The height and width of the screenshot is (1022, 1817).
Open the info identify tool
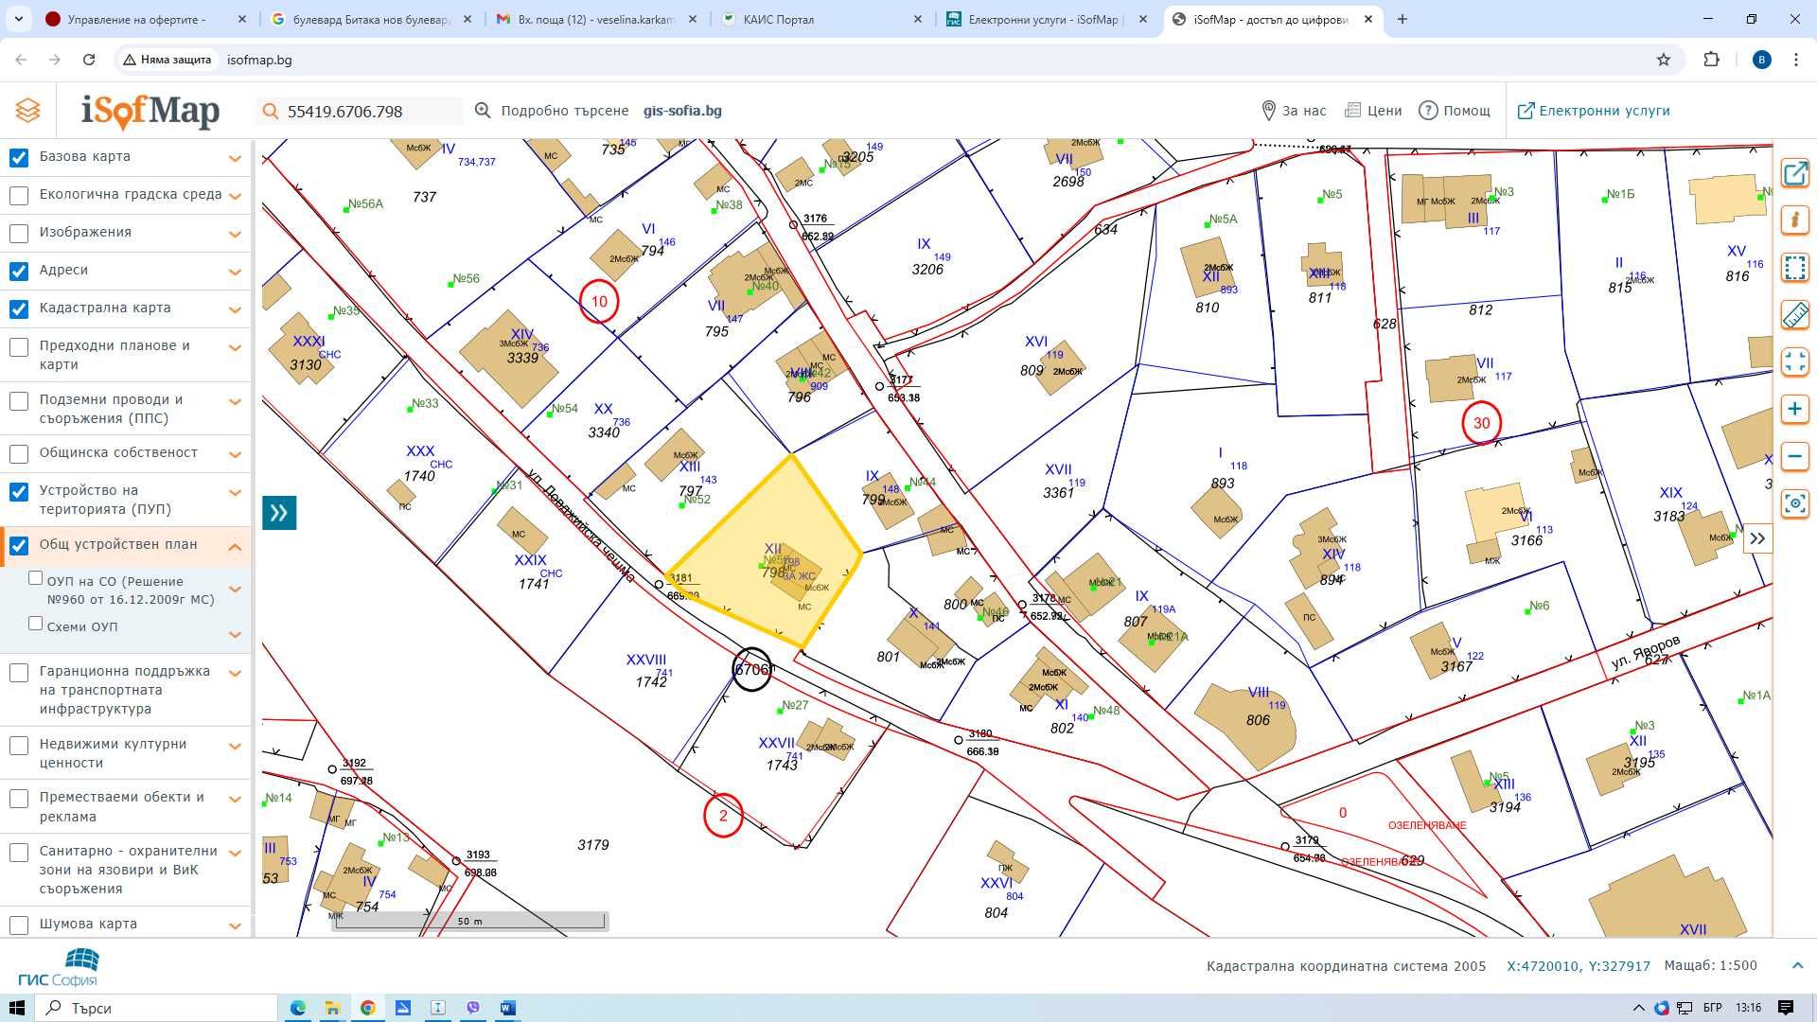tap(1795, 220)
